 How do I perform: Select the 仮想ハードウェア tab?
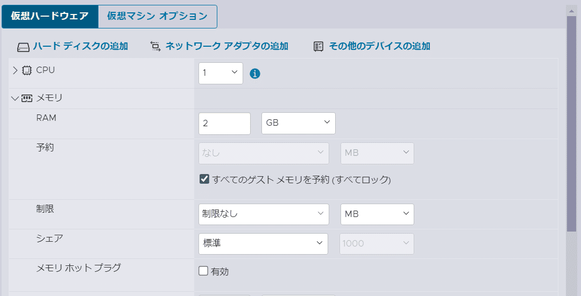[x=50, y=16]
